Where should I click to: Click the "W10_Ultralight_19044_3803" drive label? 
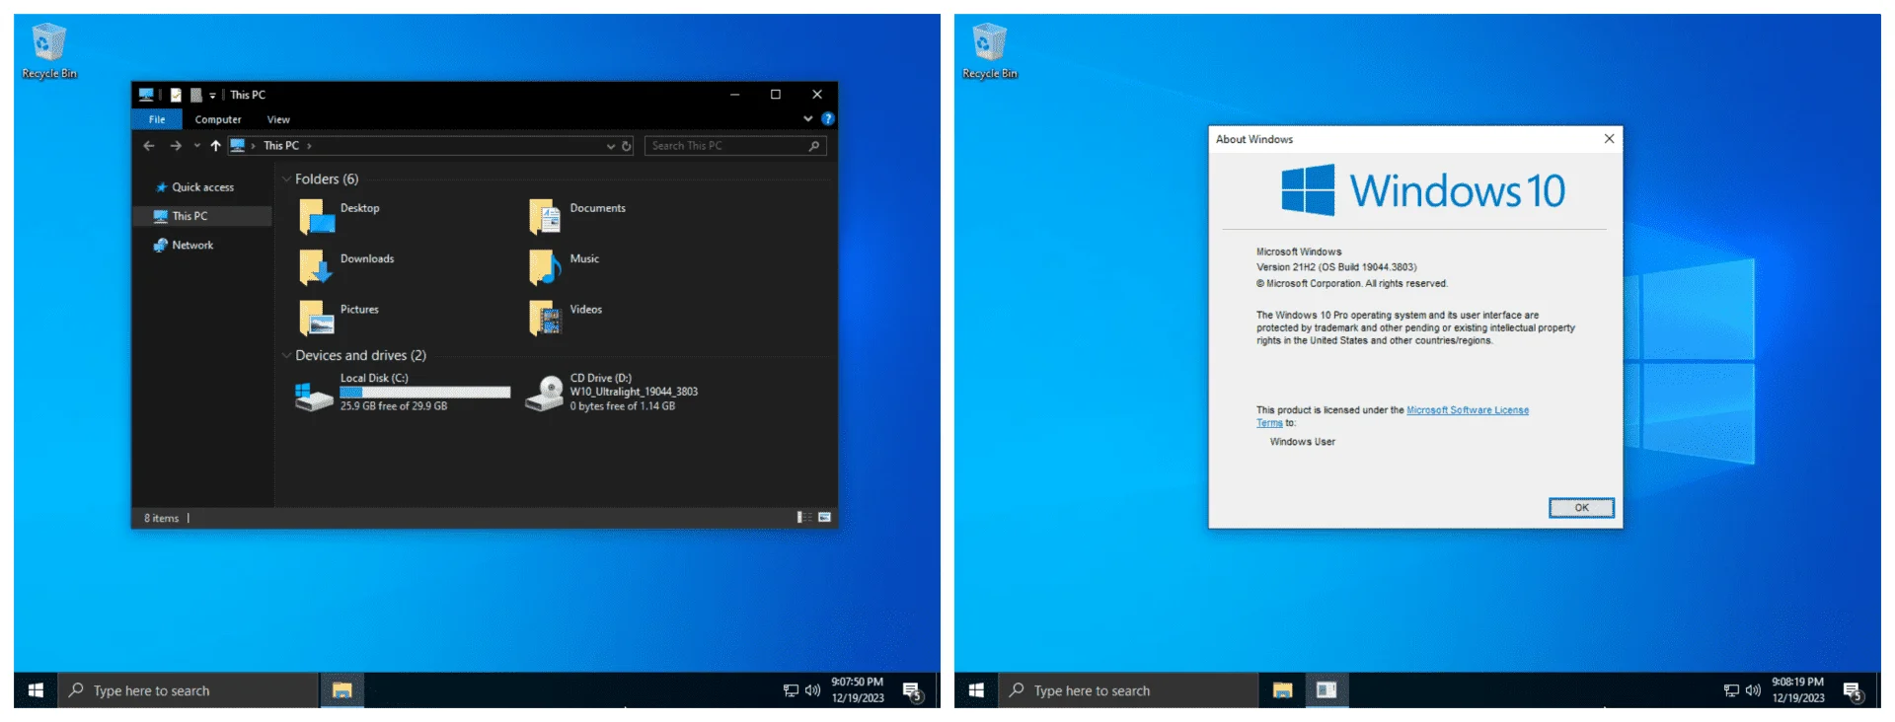pyautogui.click(x=634, y=392)
